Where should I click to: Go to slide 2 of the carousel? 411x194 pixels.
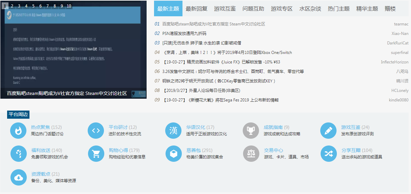coord(12,6)
